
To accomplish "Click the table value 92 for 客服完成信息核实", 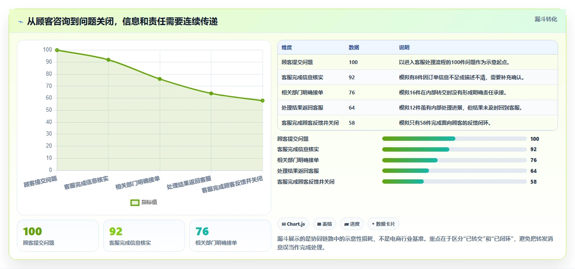I will (352, 78).
